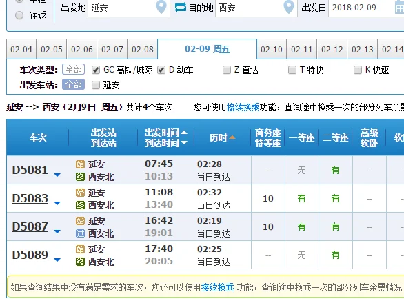Switch to the 02-11 date tab
The height and width of the screenshot is (299, 404).
pos(302,49)
